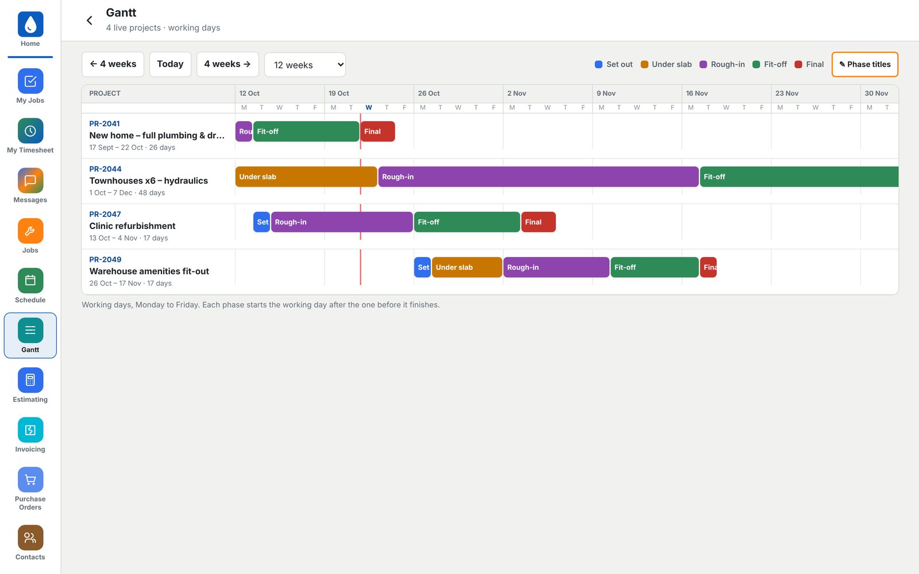The width and height of the screenshot is (919, 574).
Task: Select Townhouses Rough-in phase bar
Action: pyautogui.click(x=538, y=177)
